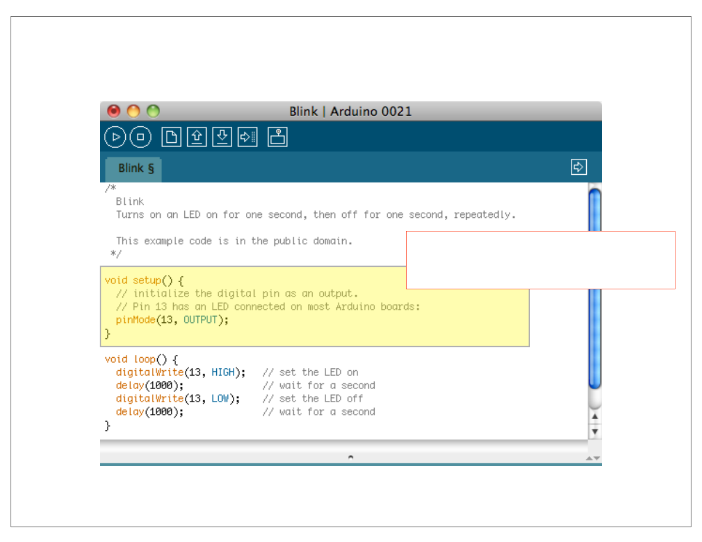
Task: Select the Blink § tab
Action: [x=135, y=168]
